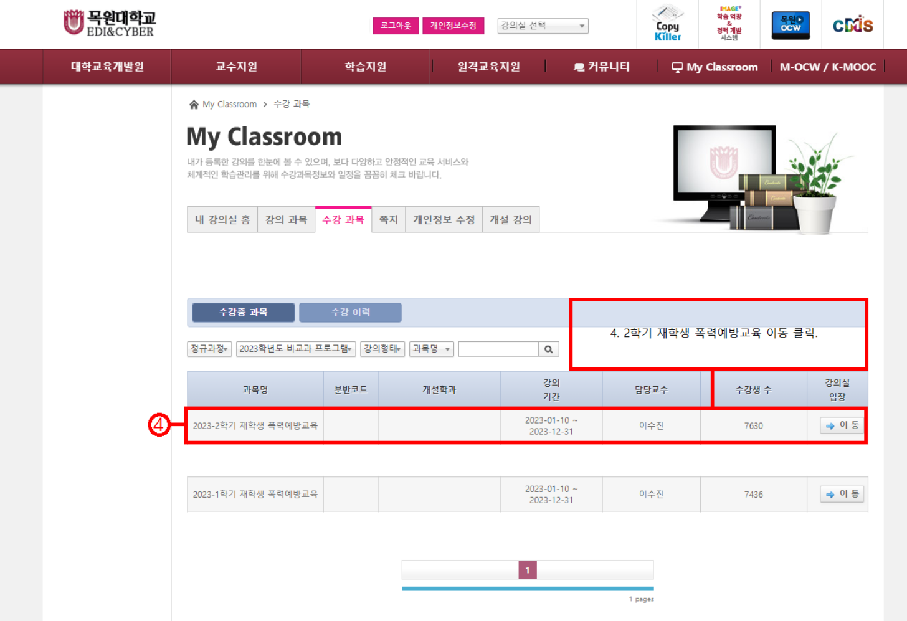The image size is (907, 621).
Task: Click the Mokwon OCW icon
Action: (x=791, y=25)
